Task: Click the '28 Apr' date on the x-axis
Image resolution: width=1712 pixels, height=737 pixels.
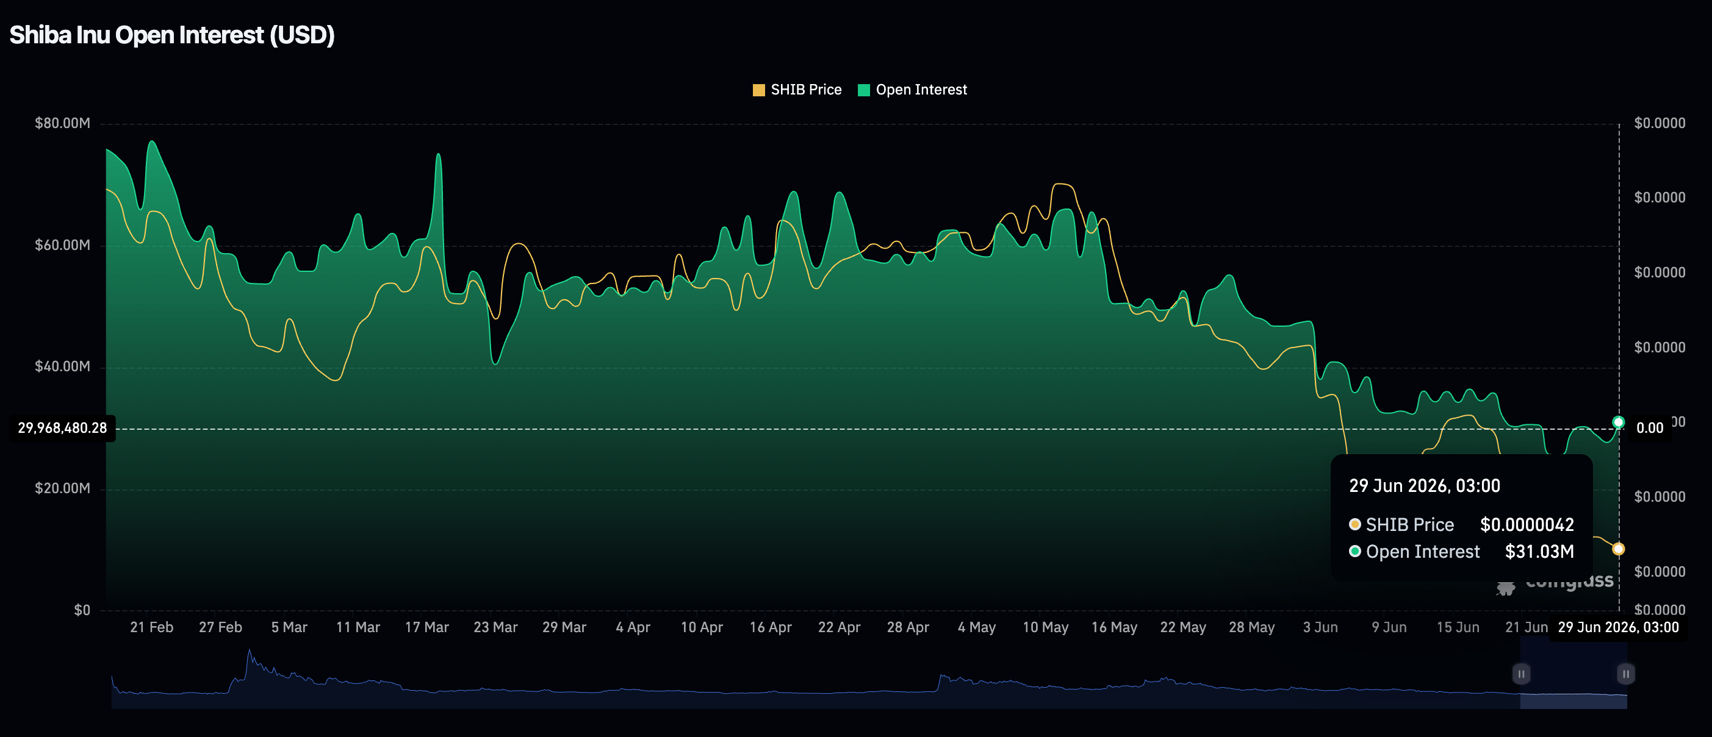Action: [908, 627]
